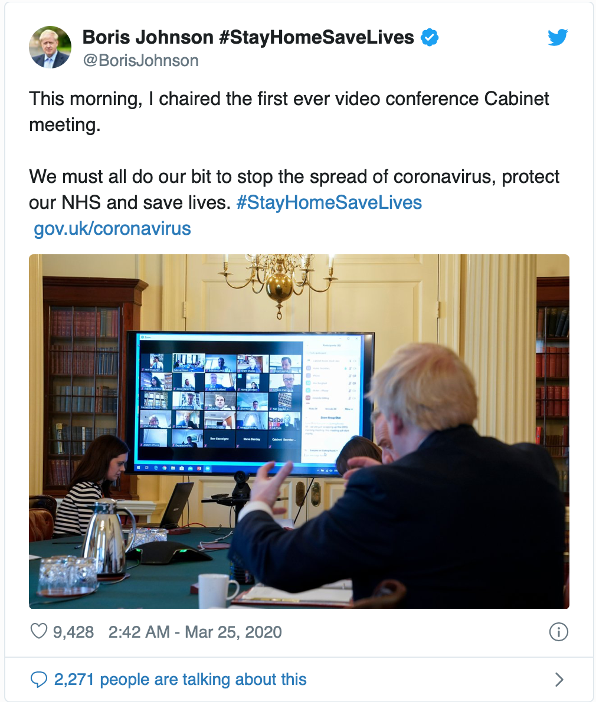Open the tweet info circle icon
The width and height of the screenshot is (596, 702).
(x=558, y=632)
